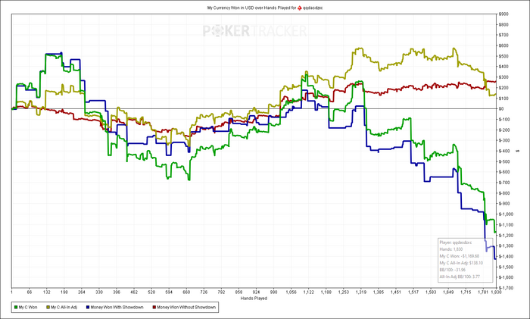Click the $900 y-axis label

point(503,14)
